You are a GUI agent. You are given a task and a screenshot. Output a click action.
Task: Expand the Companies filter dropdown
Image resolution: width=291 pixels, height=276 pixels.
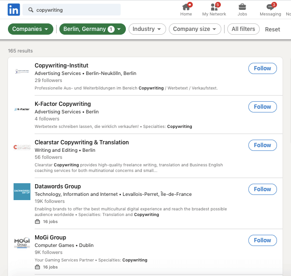(30, 29)
